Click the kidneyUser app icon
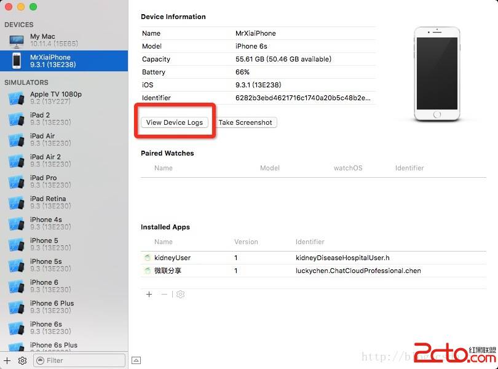Viewport: 498px width, 369px height. [147, 258]
